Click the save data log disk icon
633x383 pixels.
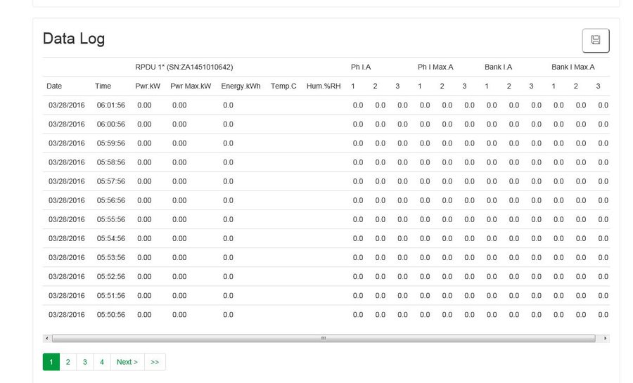click(595, 40)
